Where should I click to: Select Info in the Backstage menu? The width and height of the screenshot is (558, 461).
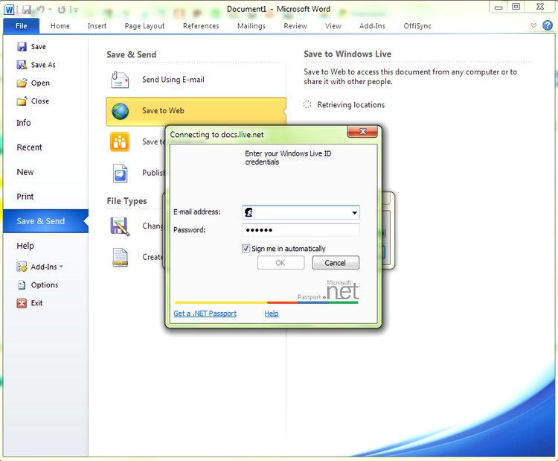(24, 123)
